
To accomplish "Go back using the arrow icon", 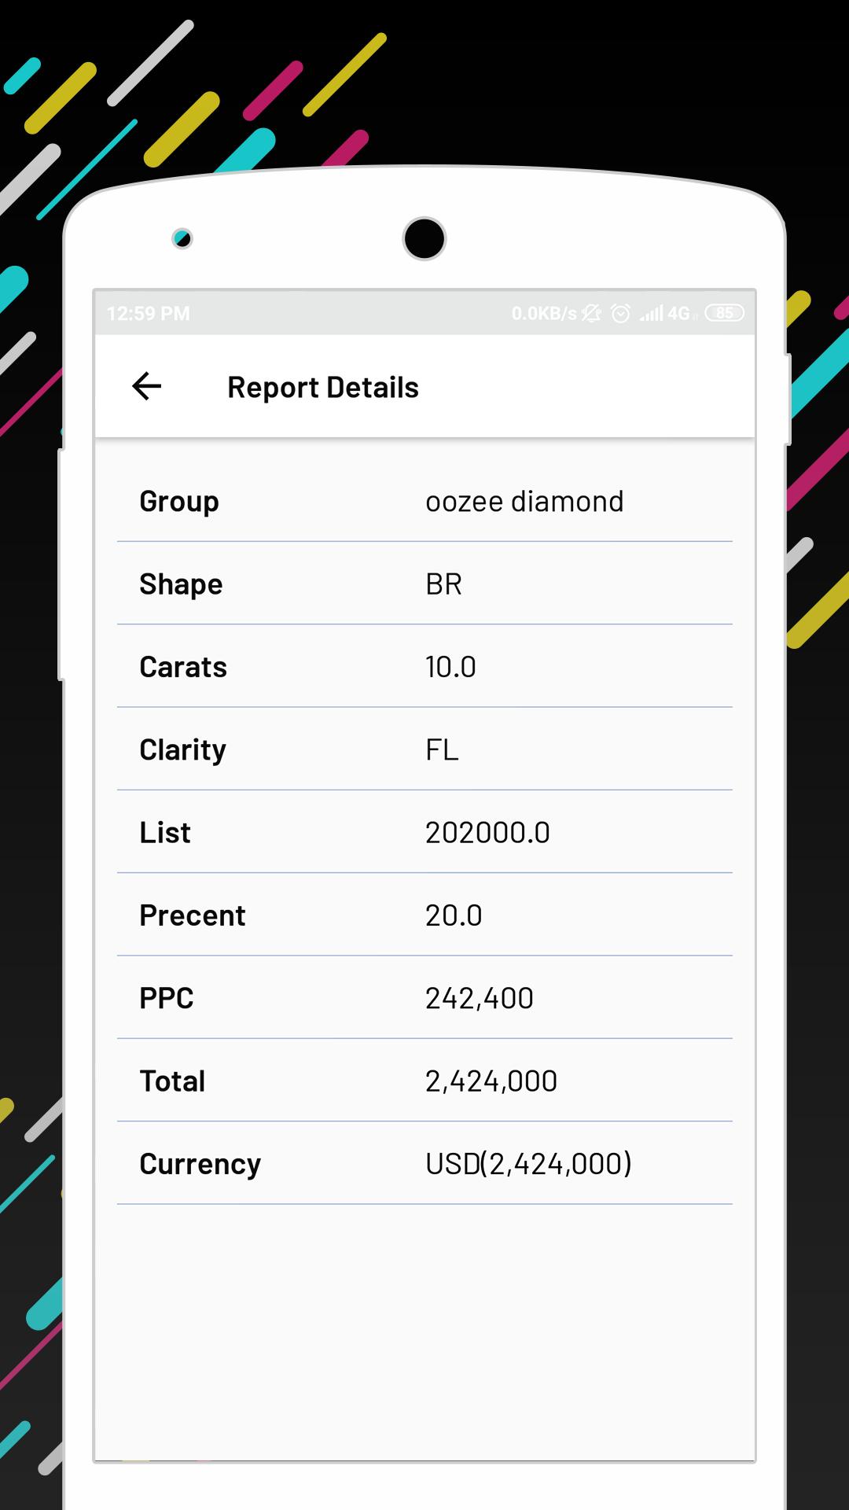I will (x=147, y=386).
